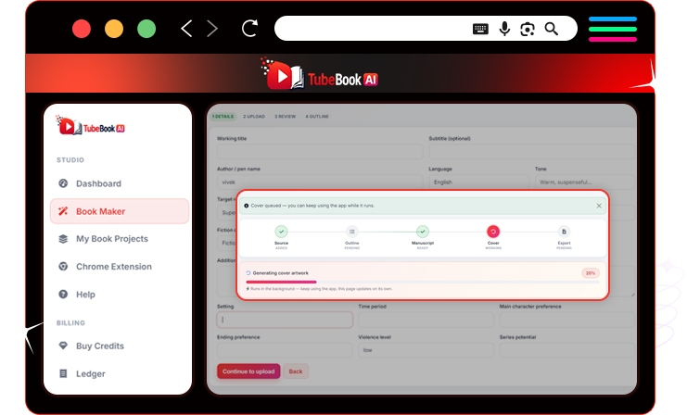This screenshot has height=415, width=687.
Task: Dismiss the Cover queued notification
Action: (x=599, y=206)
